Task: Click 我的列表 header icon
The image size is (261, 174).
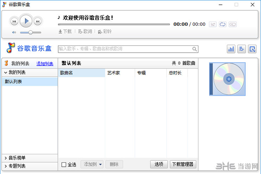Action: tap(6, 63)
